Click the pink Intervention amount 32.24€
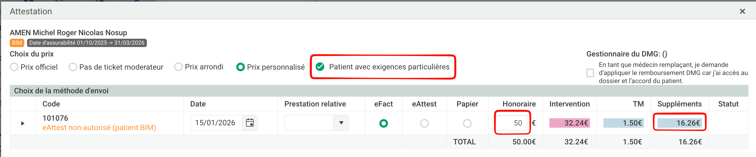Screen dimensions: 756x157 click(x=569, y=123)
